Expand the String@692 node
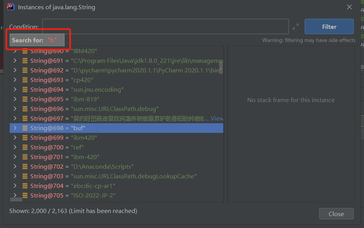The height and width of the screenshot is (228, 364). [15, 70]
